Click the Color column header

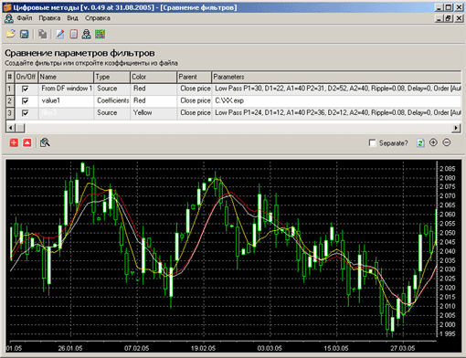coord(154,77)
